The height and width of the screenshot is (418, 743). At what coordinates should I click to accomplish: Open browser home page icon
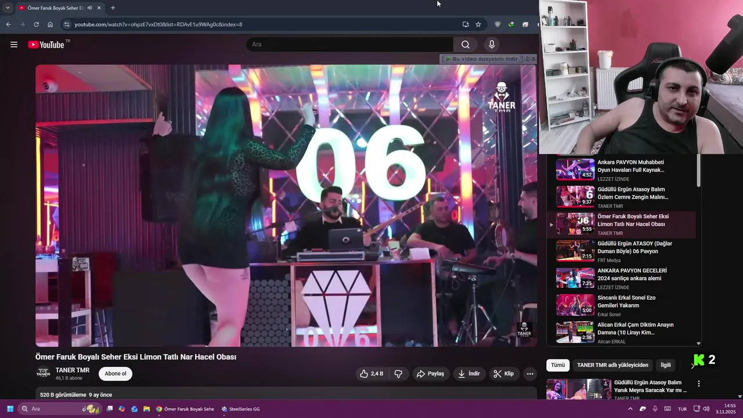tap(51, 24)
